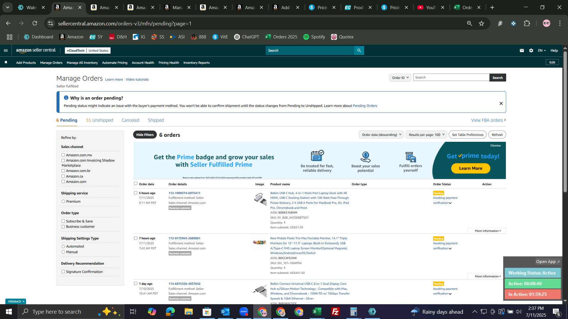The width and height of the screenshot is (568, 319).
Task: Open the Chrome extensions puzzle icon
Action: pos(527,23)
